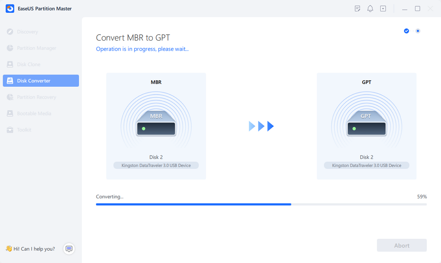441x263 pixels.
Task: Click the Kingston device label under MBR
Action: click(x=156, y=166)
